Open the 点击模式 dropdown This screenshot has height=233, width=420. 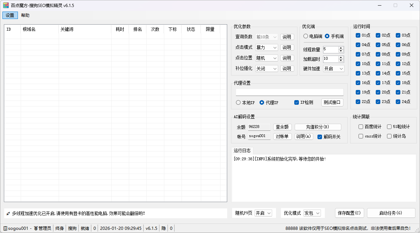pyautogui.click(x=266, y=47)
